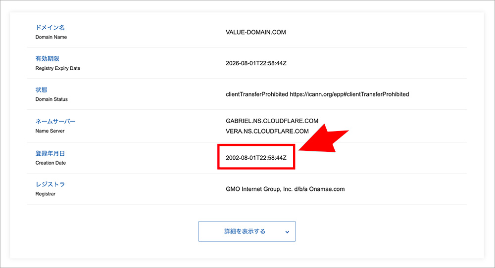Select GMO Internet Group registrar text
This screenshot has height=268, width=495.
click(x=285, y=189)
